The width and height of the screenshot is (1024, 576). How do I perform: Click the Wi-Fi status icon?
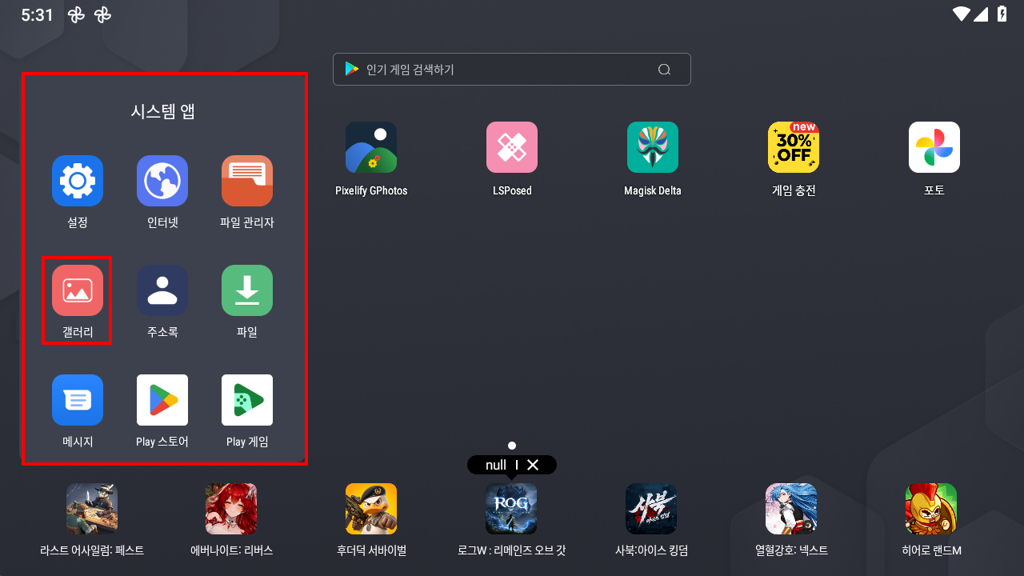tap(962, 14)
